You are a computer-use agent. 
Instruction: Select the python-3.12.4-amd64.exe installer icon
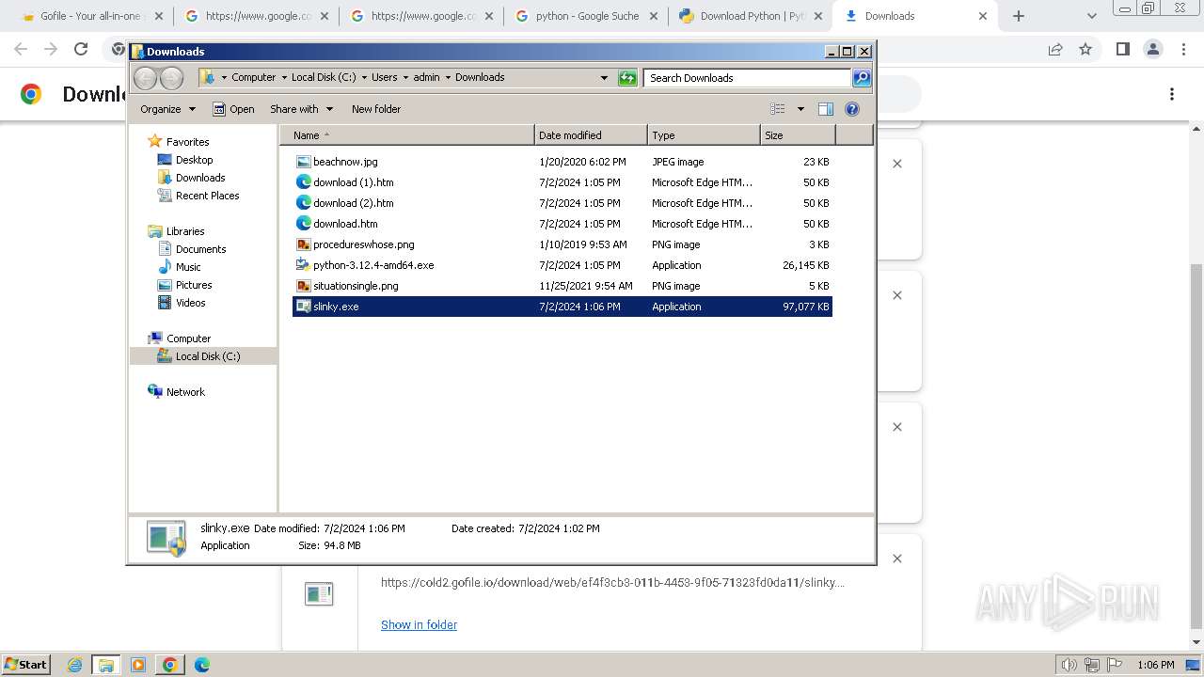[x=303, y=265]
